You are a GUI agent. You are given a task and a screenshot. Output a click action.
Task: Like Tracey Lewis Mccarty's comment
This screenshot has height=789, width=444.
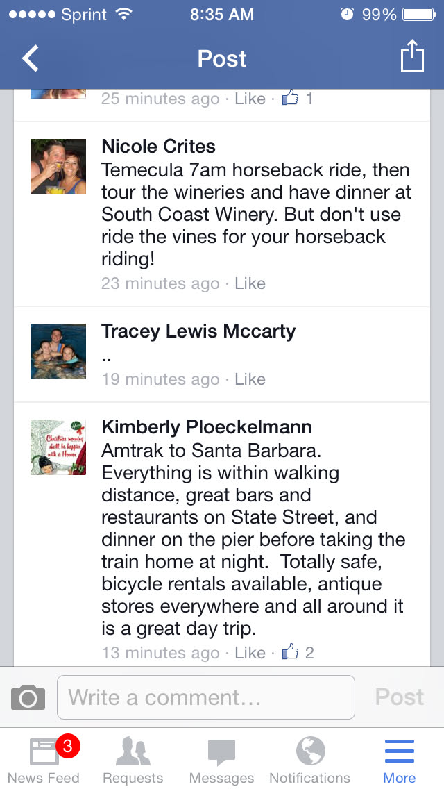[x=250, y=379]
